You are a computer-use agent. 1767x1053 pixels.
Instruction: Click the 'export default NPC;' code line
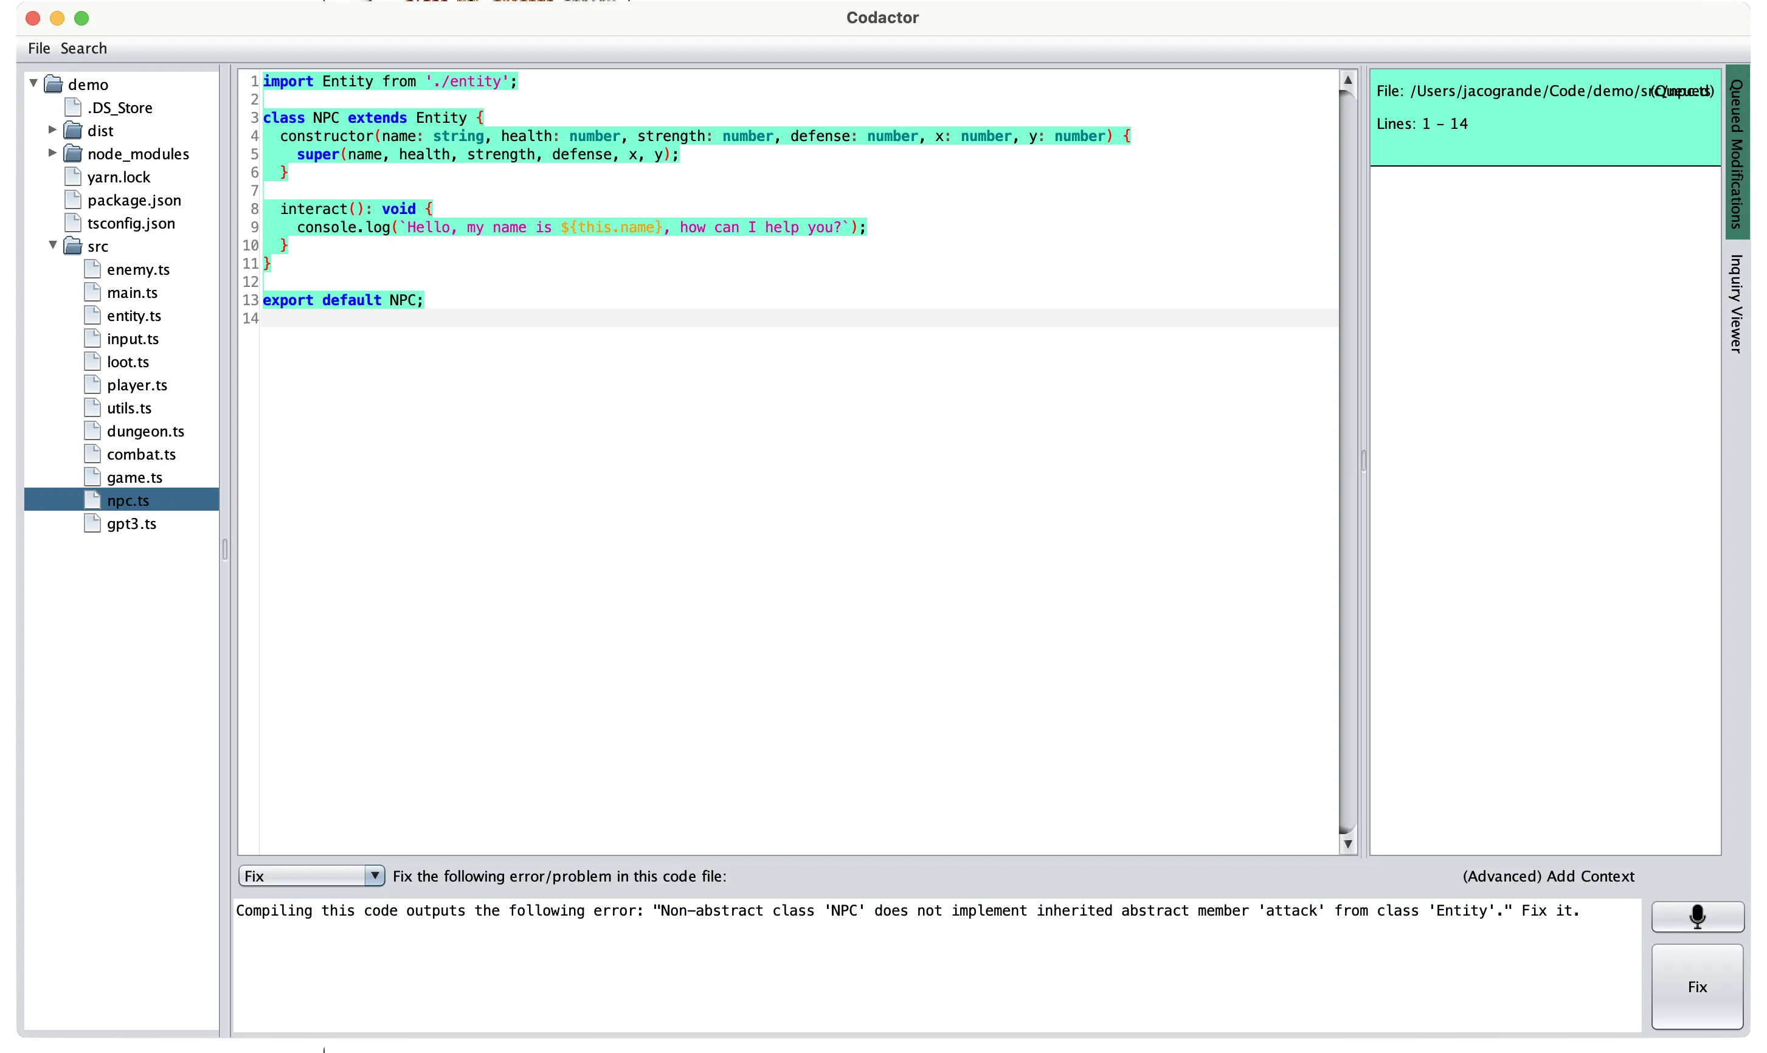tap(343, 300)
